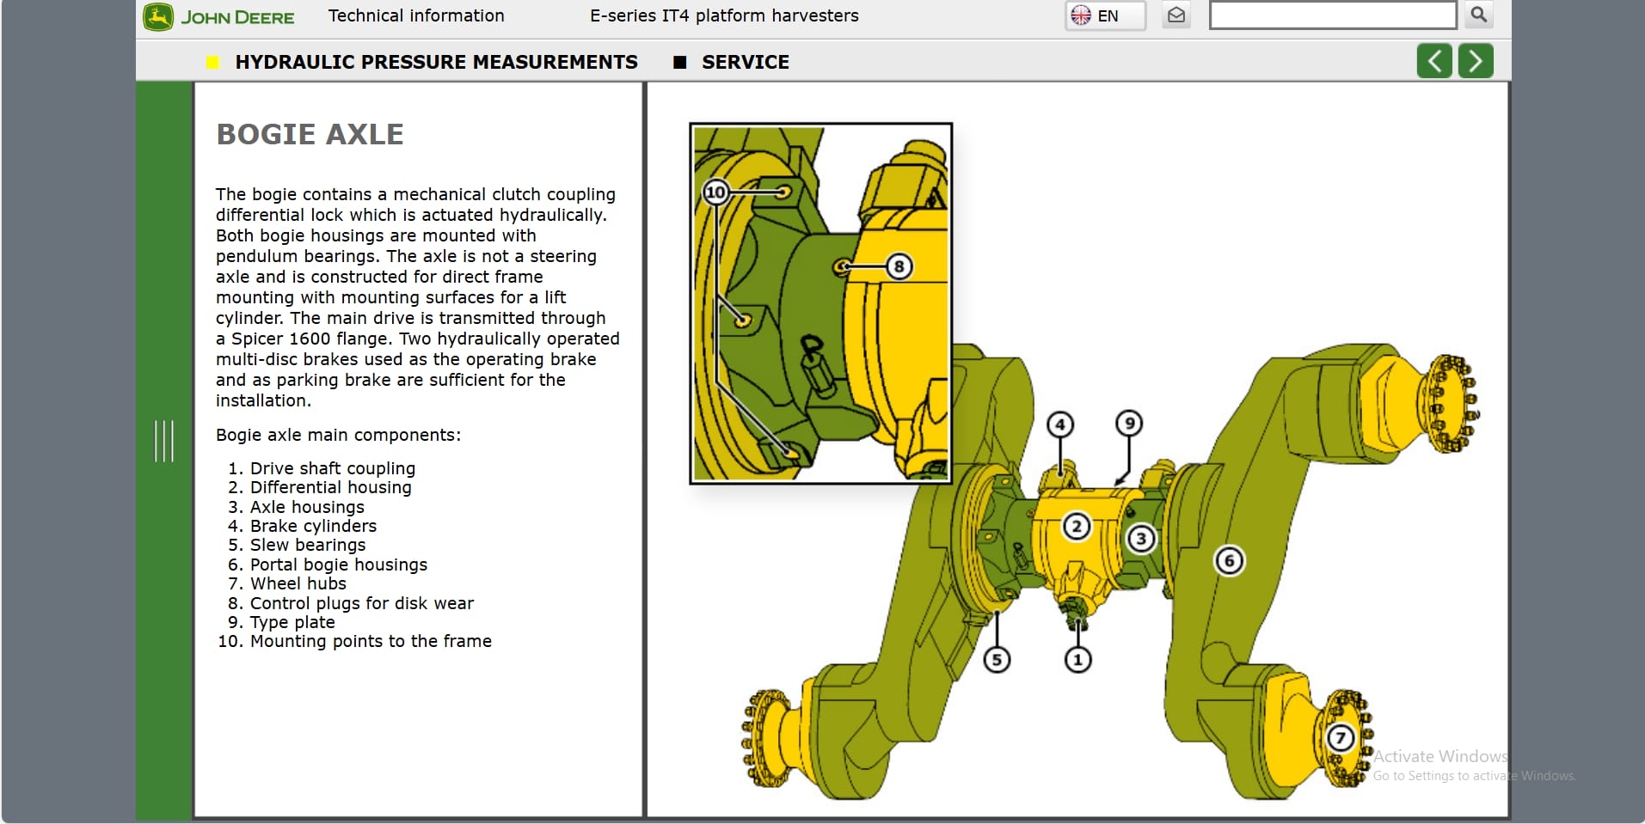Click the yellow square beside Hydraulic Pressure Measurements

click(212, 62)
